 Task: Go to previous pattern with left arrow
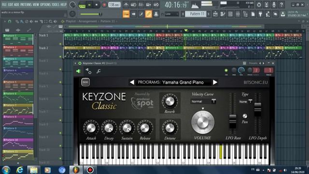coord(183,14)
